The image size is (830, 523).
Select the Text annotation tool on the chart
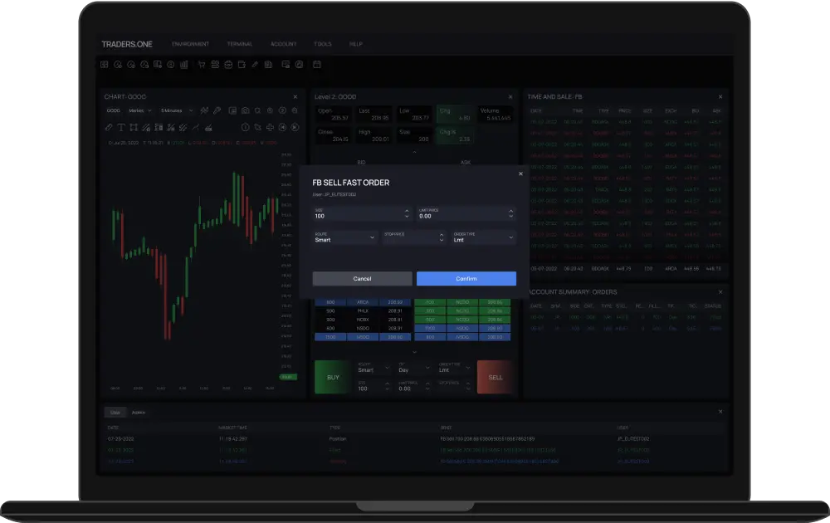[121, 127]
